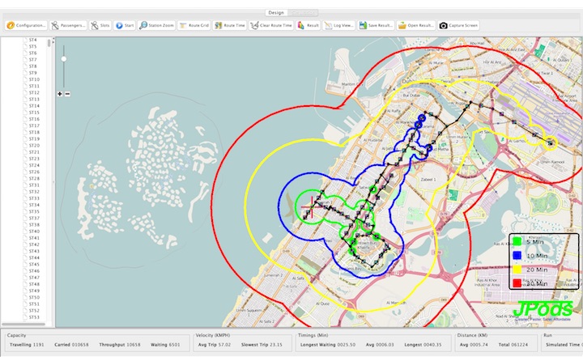Screen dimensions: 583x357
Task: Click the Slots toolbar button
Action: coord(101,25)
